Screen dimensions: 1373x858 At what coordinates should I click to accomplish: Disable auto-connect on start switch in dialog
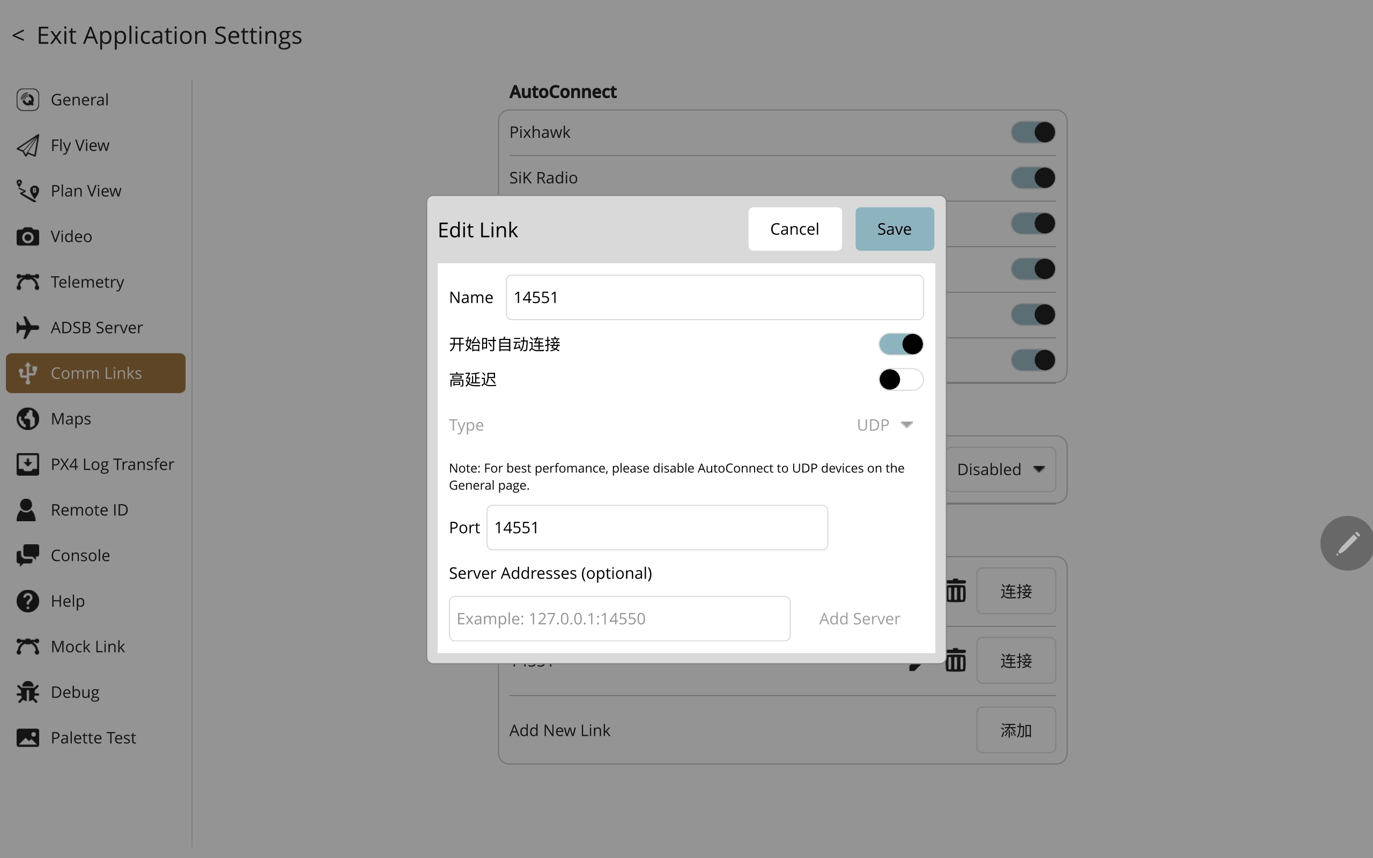click(901, 344)
